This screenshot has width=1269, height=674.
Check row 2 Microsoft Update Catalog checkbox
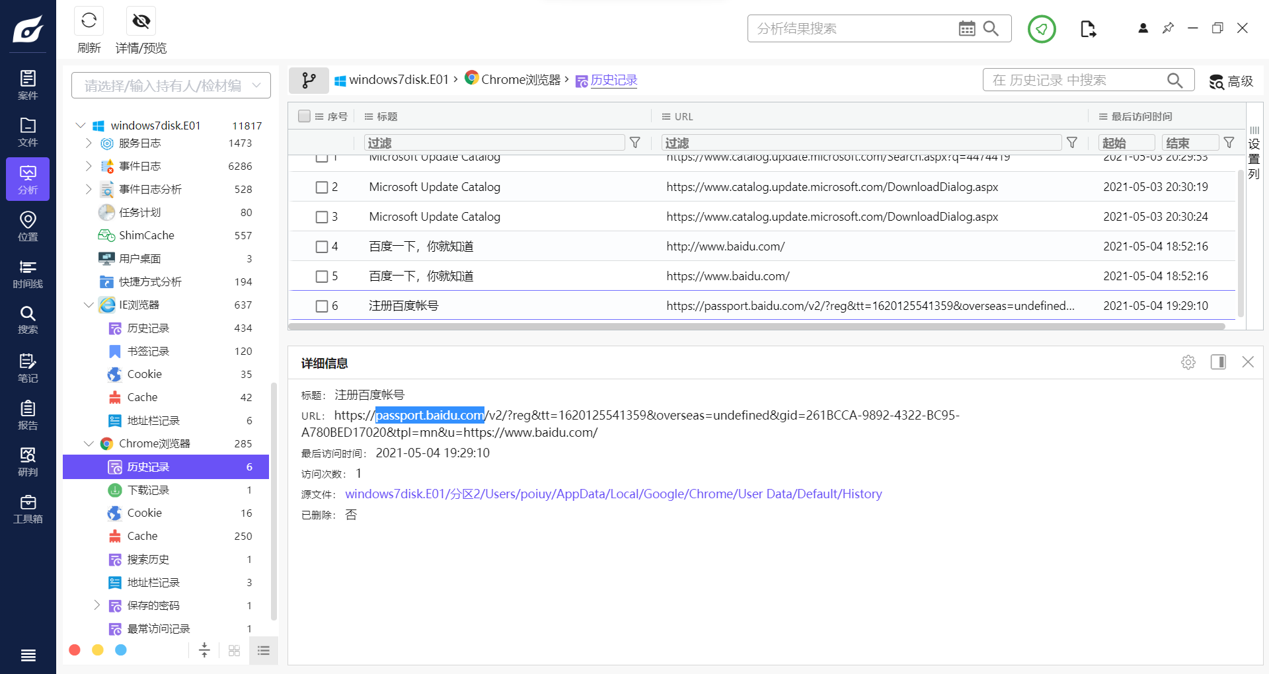322,187
